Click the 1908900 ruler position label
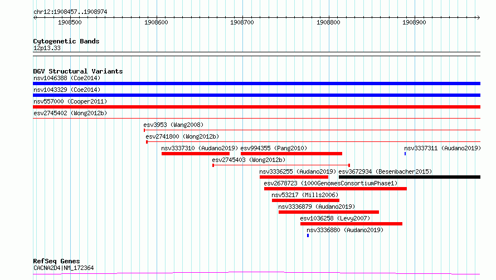 click(x=414, y=22)
